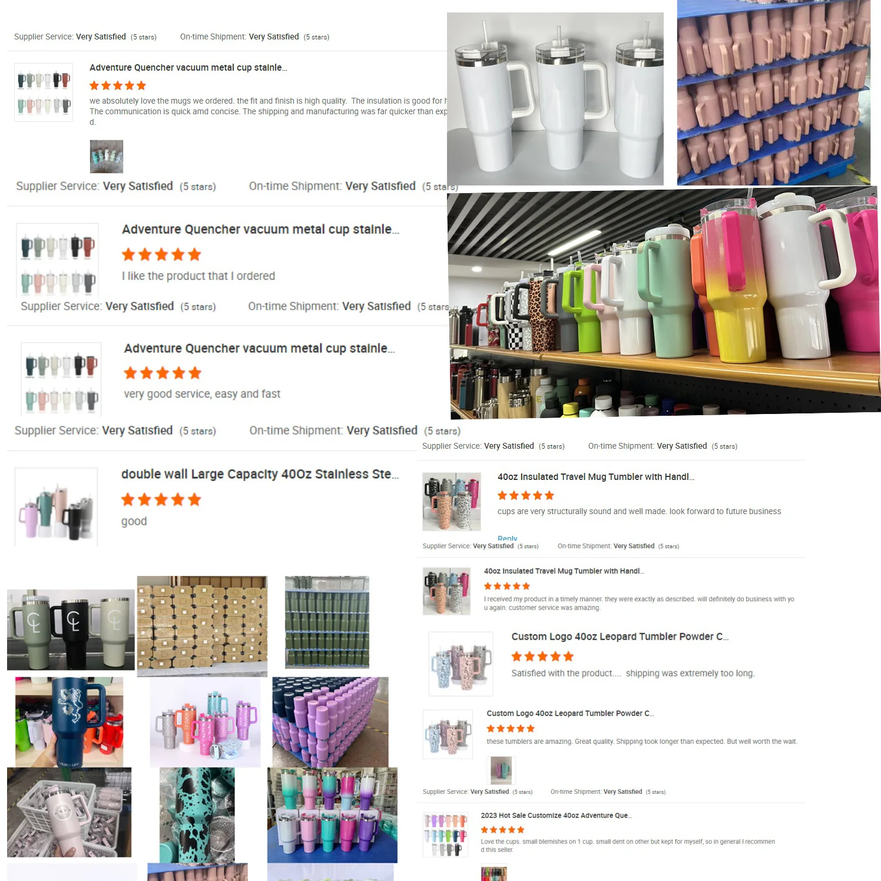This screenshot has height=881, width=881.
Task: Open photo of pink tumblers stacked on blue shelves
Action: tap(774, 92)
